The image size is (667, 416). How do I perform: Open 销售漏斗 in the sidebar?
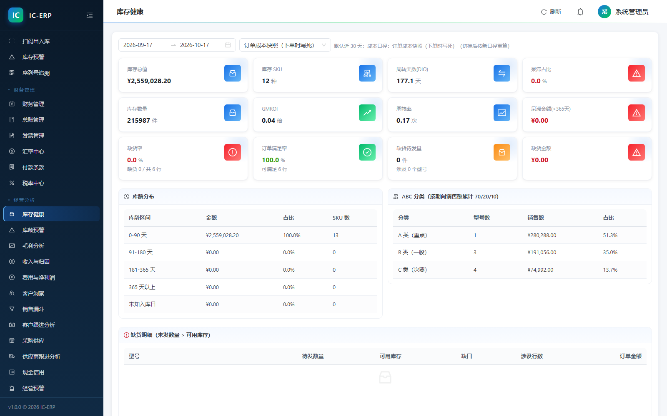click(x=52, y=309)
